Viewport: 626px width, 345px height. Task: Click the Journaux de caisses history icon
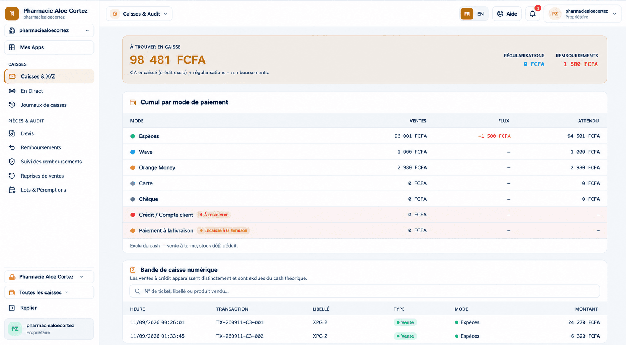12,105
